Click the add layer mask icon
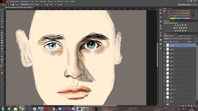This screenshot has height=111, width=198. click(x=183, y=106)
